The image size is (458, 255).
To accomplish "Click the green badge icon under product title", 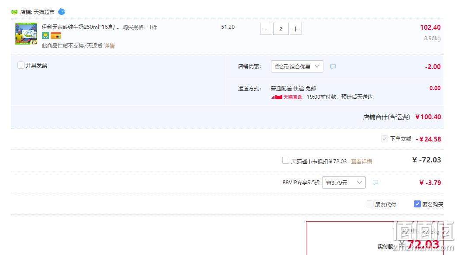I will [45, 36].
